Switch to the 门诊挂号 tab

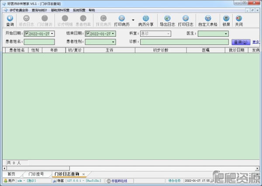36,174
